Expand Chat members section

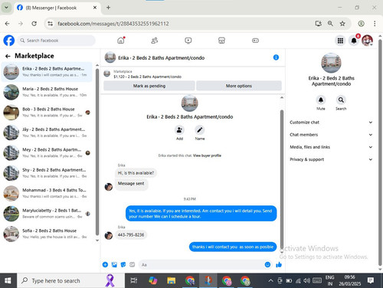[331, 135]
